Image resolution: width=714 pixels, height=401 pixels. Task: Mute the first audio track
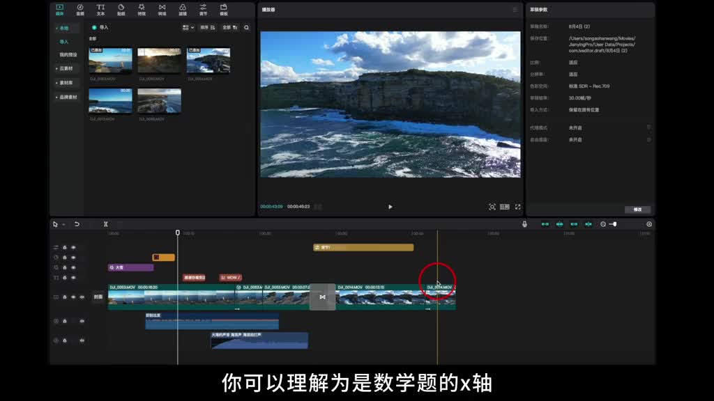click(x=82, y=321)
